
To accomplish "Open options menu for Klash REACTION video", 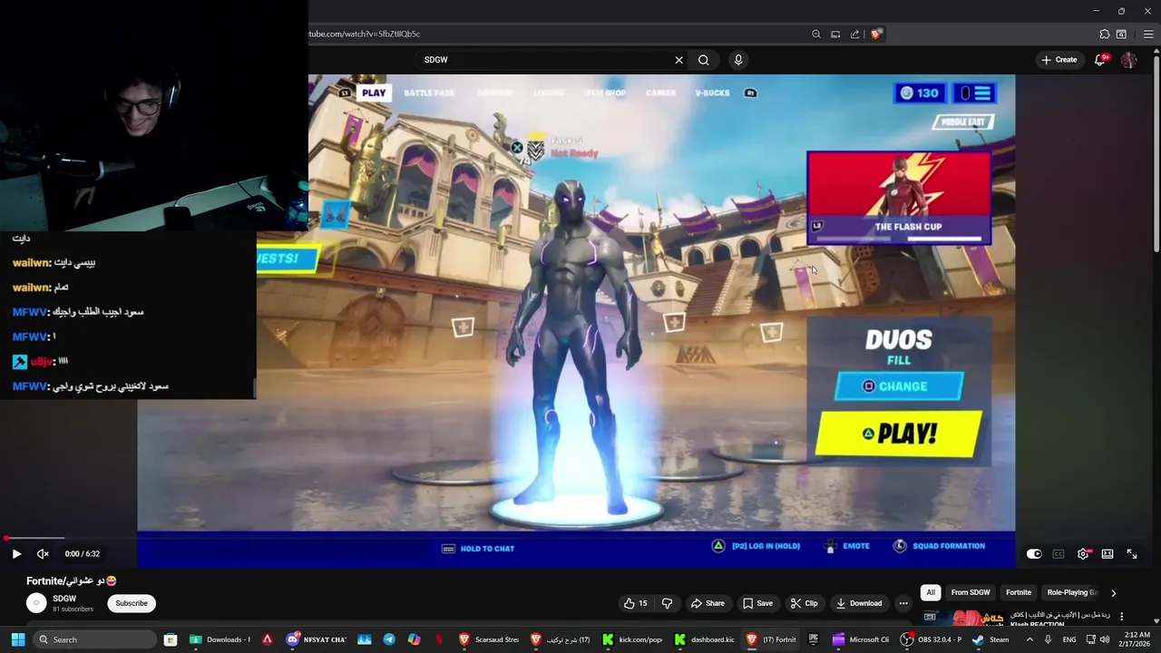I will tap(1122, 617).
